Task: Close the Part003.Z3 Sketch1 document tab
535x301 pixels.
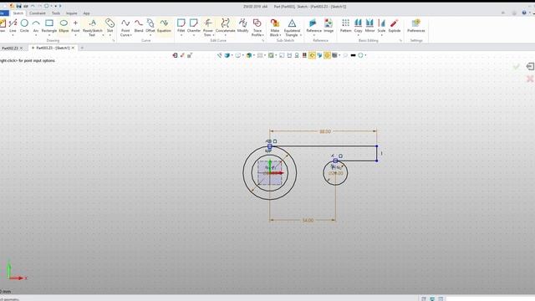Action: (x=73, y=48)
